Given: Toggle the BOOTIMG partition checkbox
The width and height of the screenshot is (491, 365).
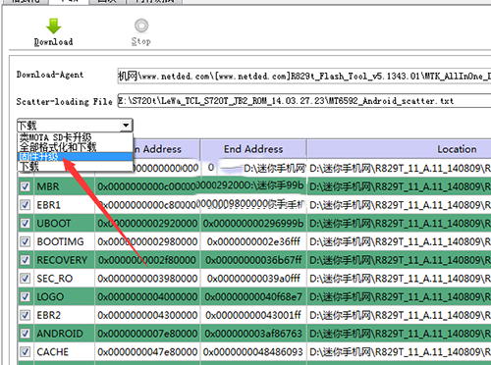Looking at the screenshot, I should [26, 241].
